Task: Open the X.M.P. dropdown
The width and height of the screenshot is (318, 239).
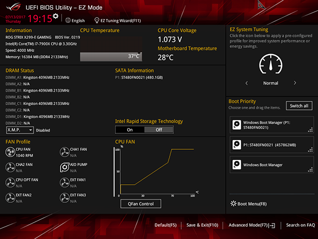Action: click(x=20, y=130)
